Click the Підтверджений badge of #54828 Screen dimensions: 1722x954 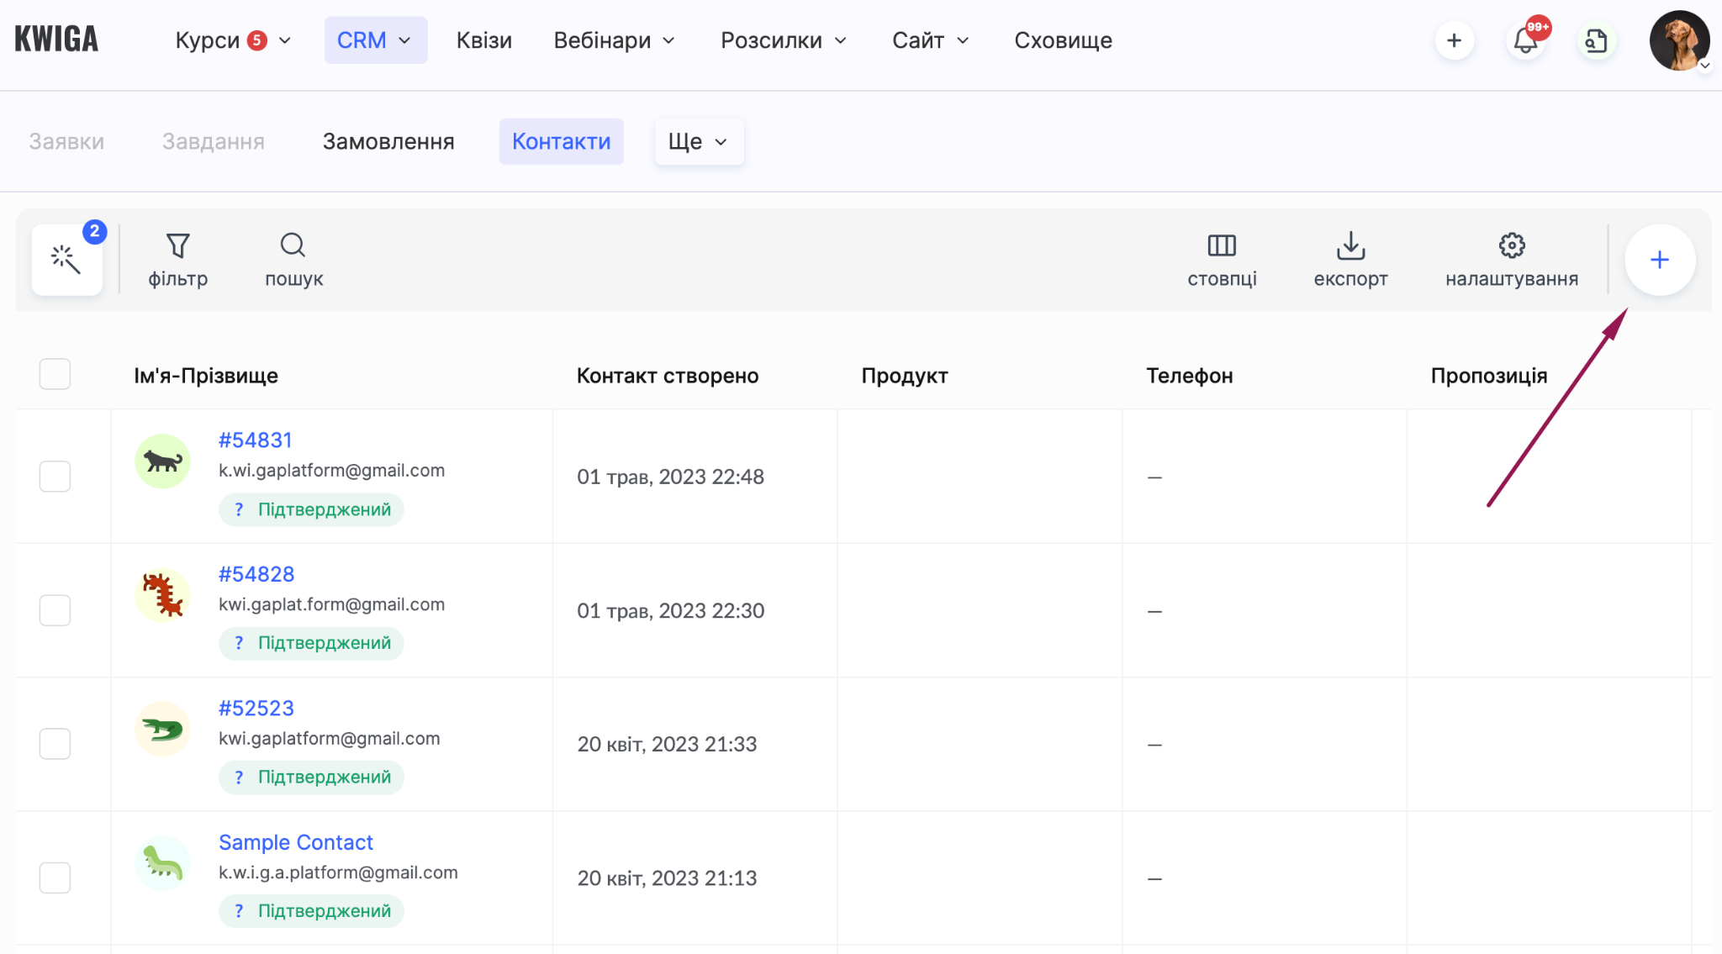(x=311, y=643)
